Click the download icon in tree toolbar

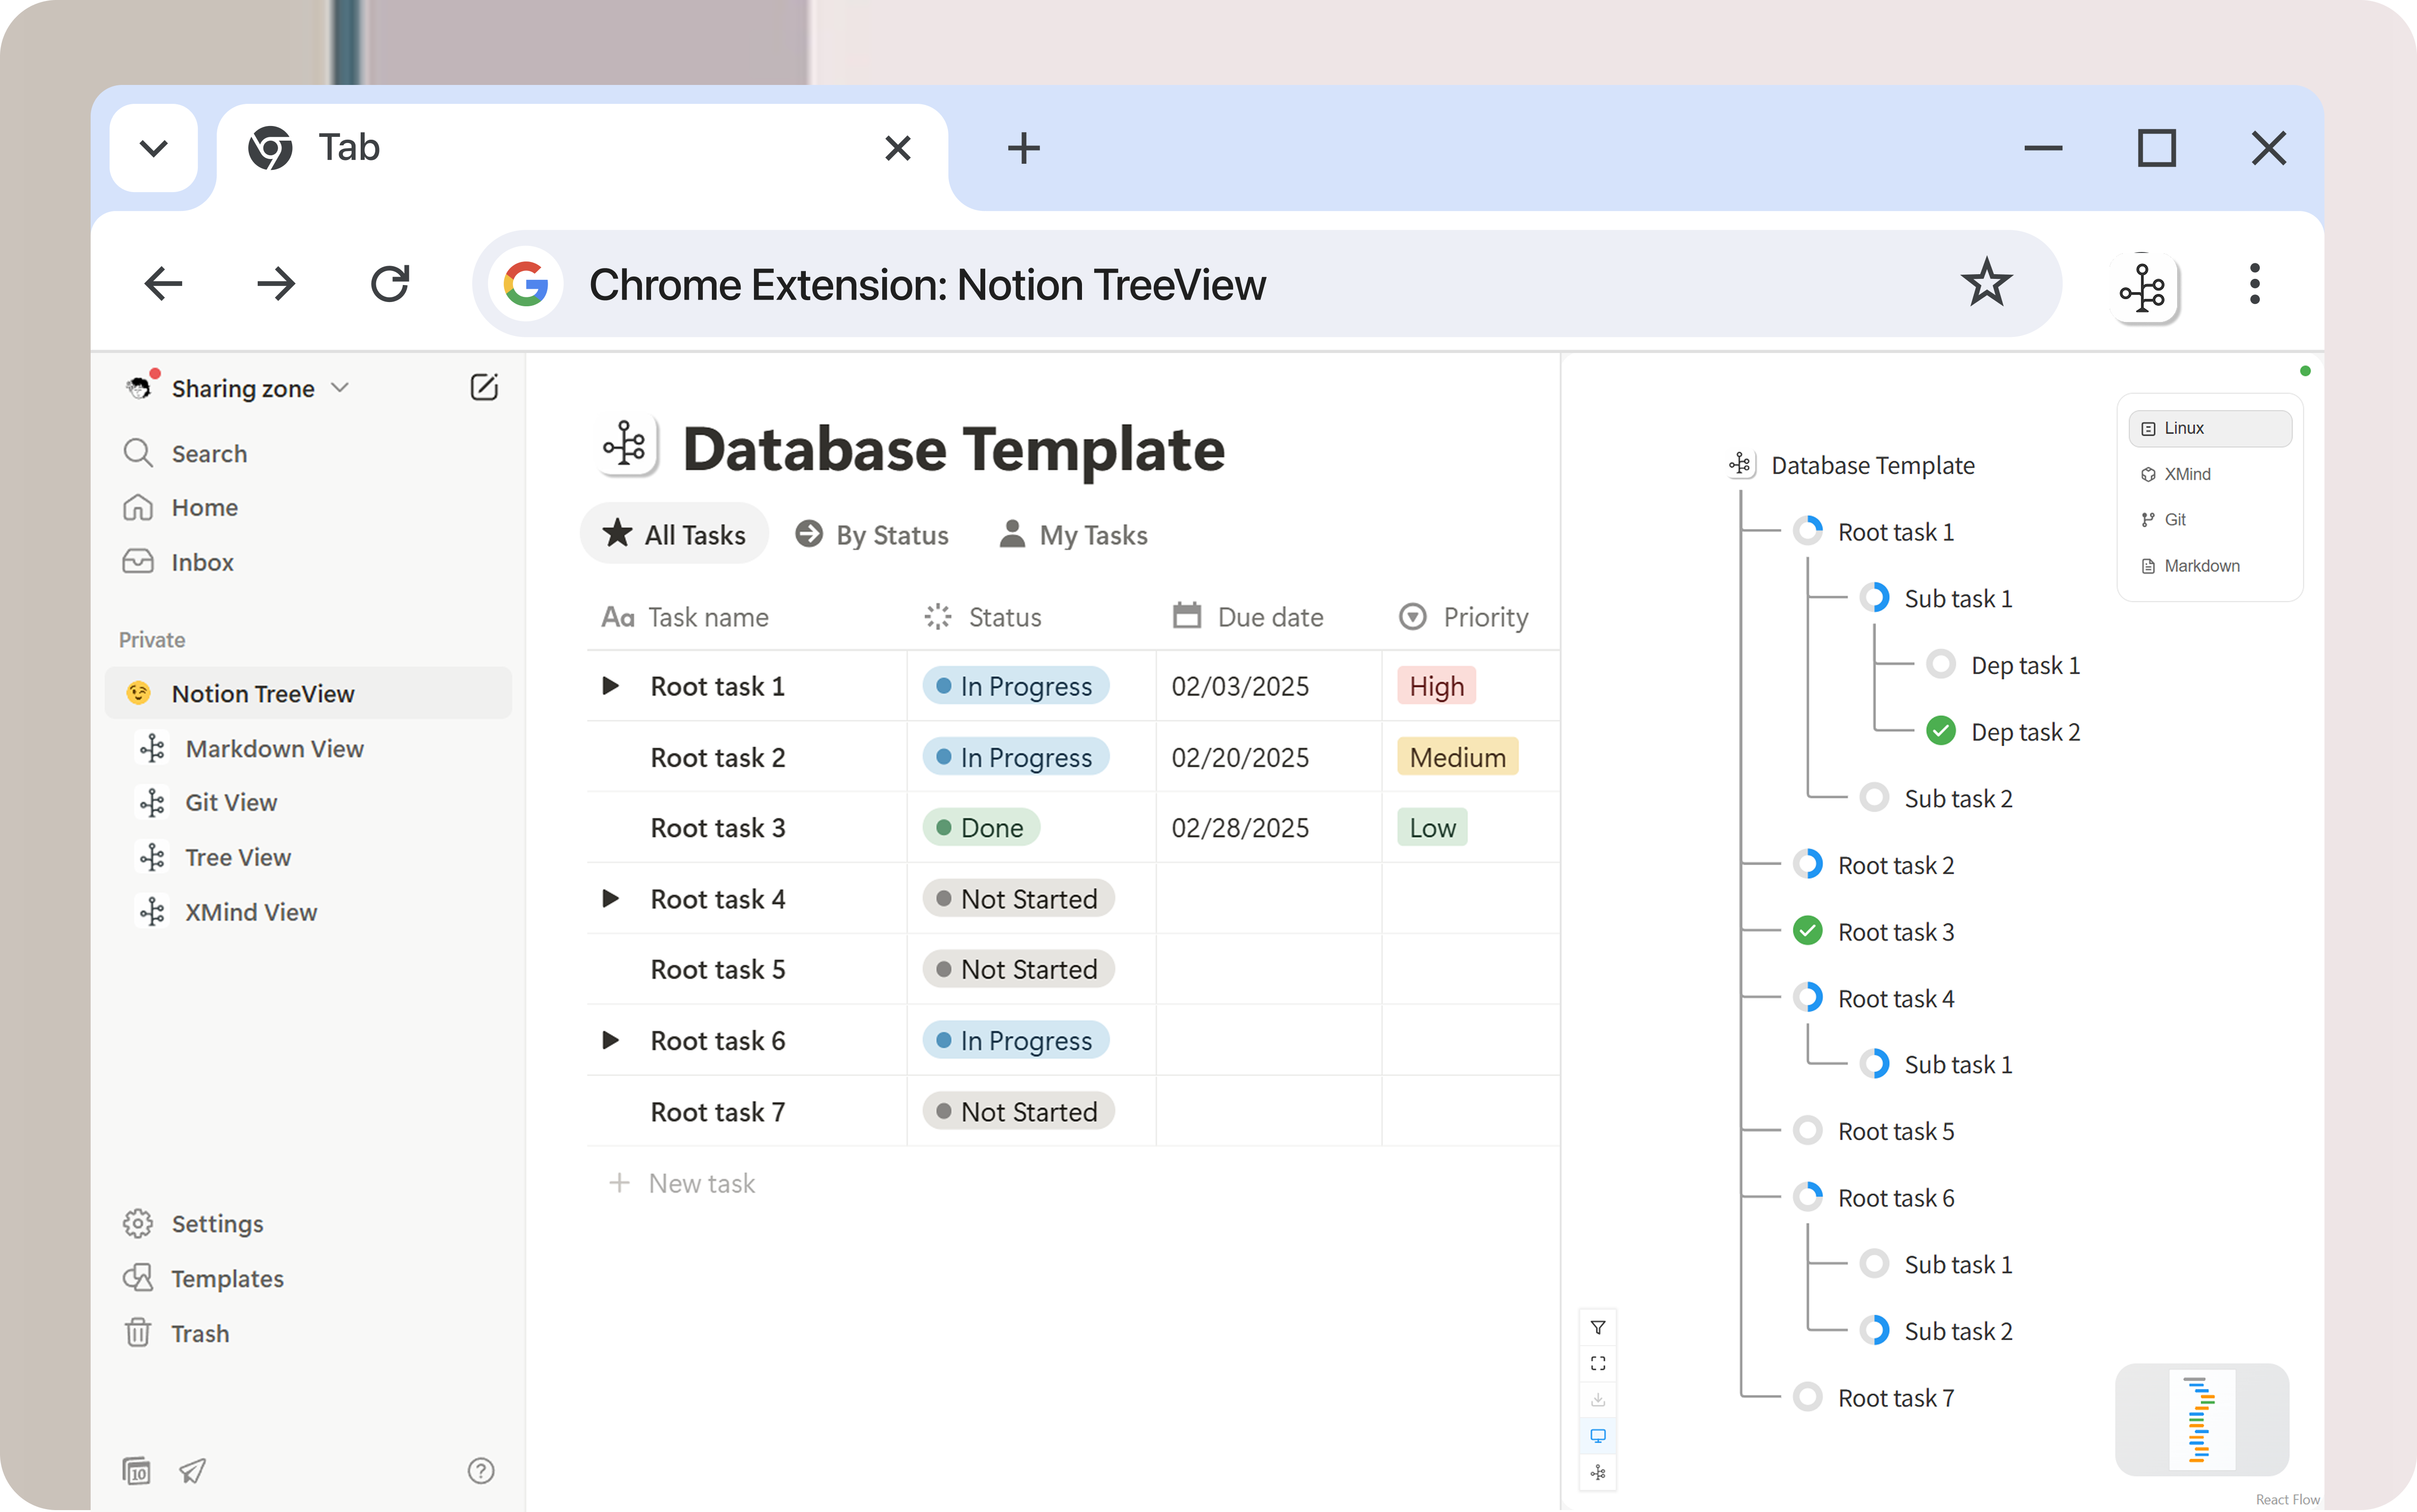pos(1597,1400)
